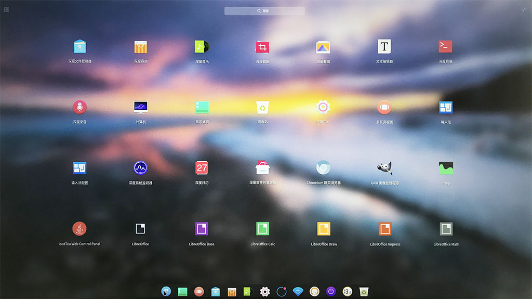Click the blue ring icon in the dock
Image resolution: width=532 pixels, height=299 pixels.
click(x=282, y=292)
